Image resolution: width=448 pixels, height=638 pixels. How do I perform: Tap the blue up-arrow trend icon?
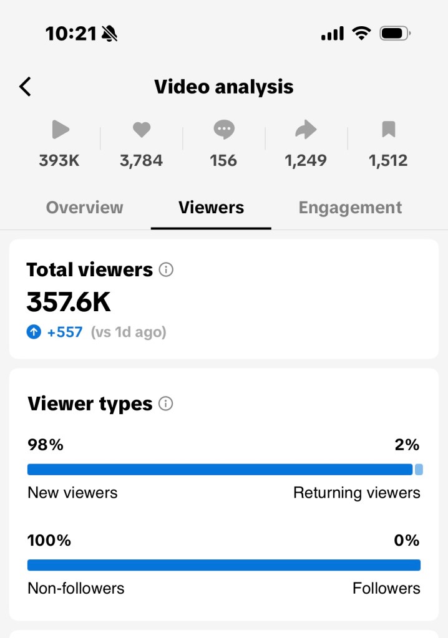pos(34,332)
